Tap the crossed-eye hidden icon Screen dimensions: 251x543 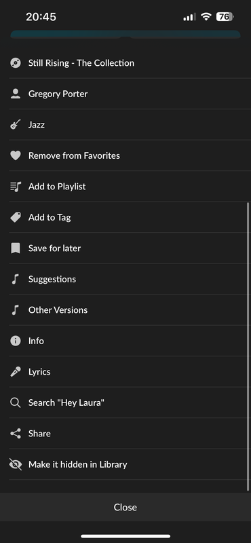point(15,464)
